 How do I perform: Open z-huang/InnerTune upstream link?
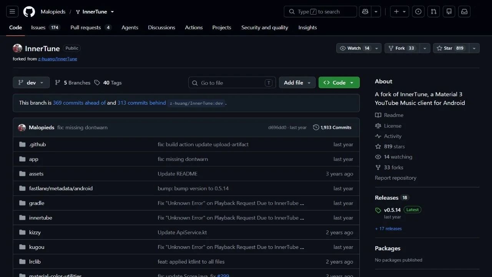click(58, 59)
